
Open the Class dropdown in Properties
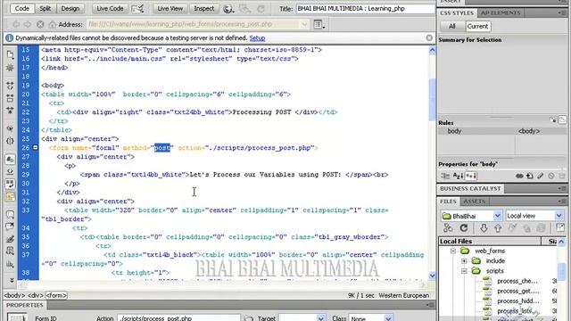[389, 318]
